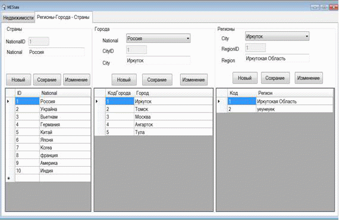This screenshot has height=220, width=339.
Task: Click Сохранить button in Города group
Action: click(157, 79)
